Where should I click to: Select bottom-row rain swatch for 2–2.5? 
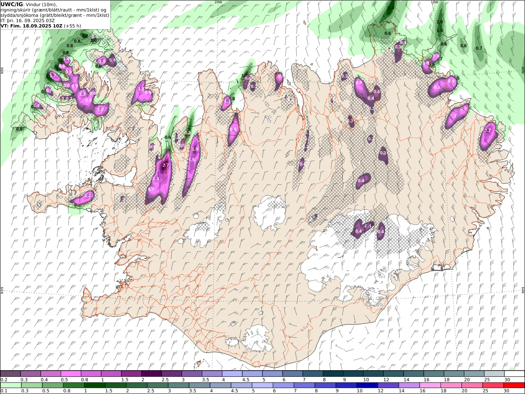click(x=136, y=385)
